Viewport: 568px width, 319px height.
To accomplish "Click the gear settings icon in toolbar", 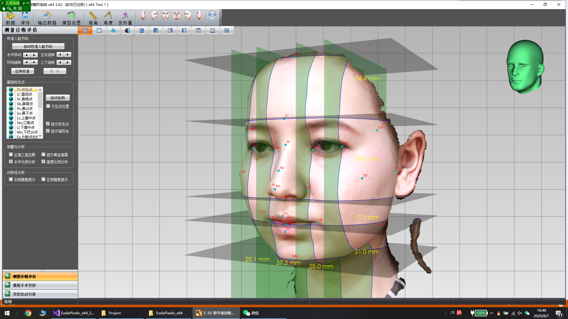I will (212, 15).
